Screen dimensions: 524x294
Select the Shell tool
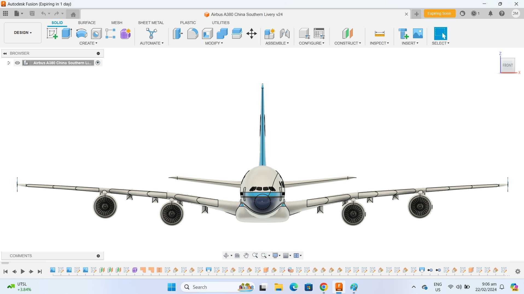(x=207, y=34)
